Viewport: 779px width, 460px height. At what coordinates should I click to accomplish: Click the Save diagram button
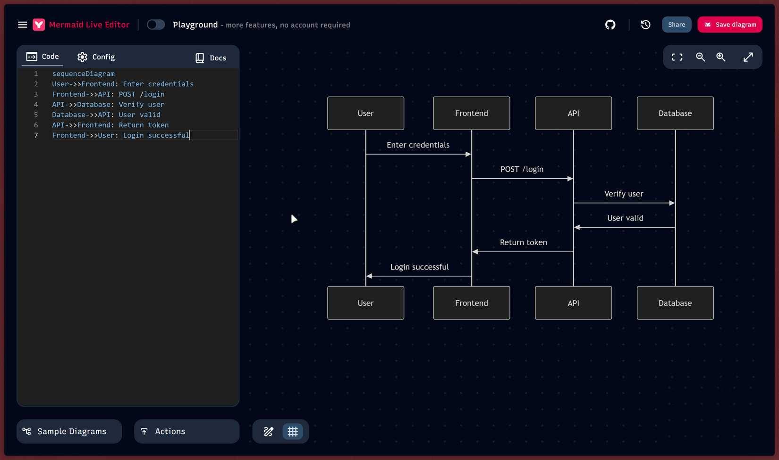pyautogui.click(x=730, y=25)
